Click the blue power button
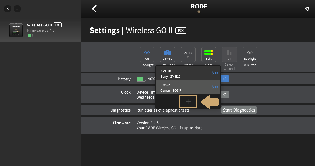This screenshot has width=315, height=166. click(225, 79)
